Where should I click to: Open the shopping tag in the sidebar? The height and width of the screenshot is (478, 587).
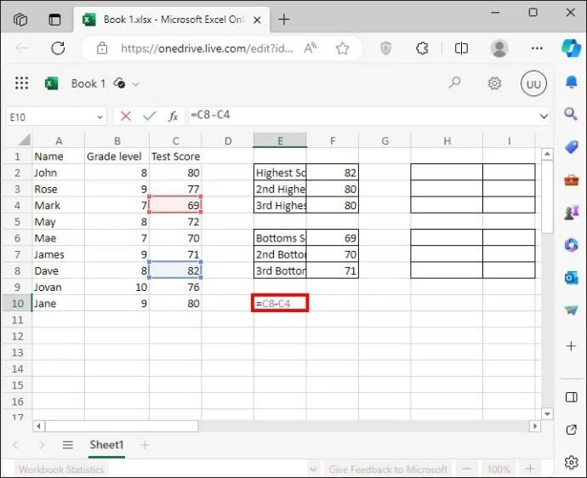pyautogui.click(x=572, y=147)
